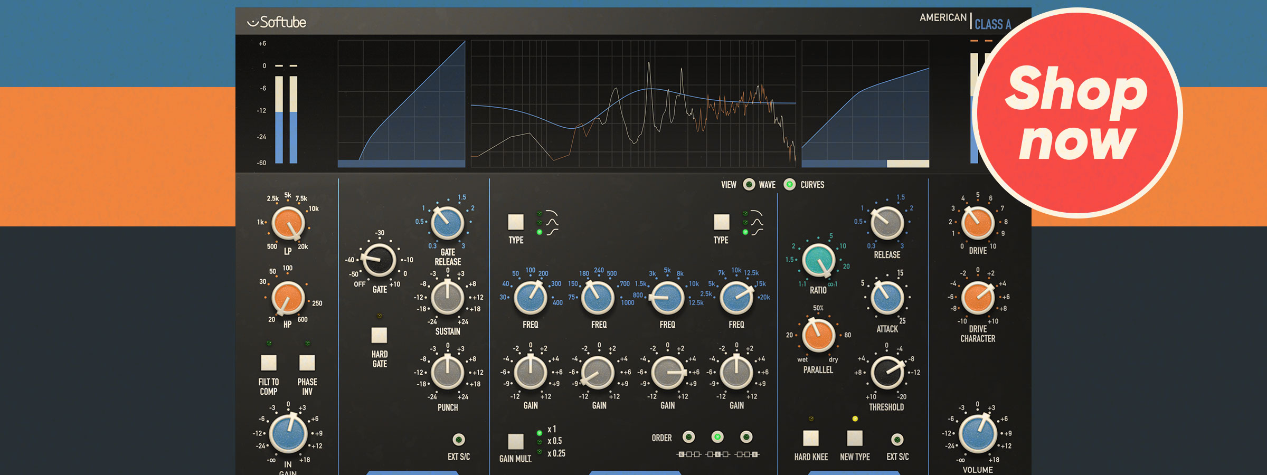Select the CURVES view radio button
This screenshot has width=1267, height=475.
(789, 184)
